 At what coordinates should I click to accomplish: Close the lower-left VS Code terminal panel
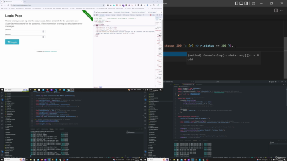(x=142, y=129)
